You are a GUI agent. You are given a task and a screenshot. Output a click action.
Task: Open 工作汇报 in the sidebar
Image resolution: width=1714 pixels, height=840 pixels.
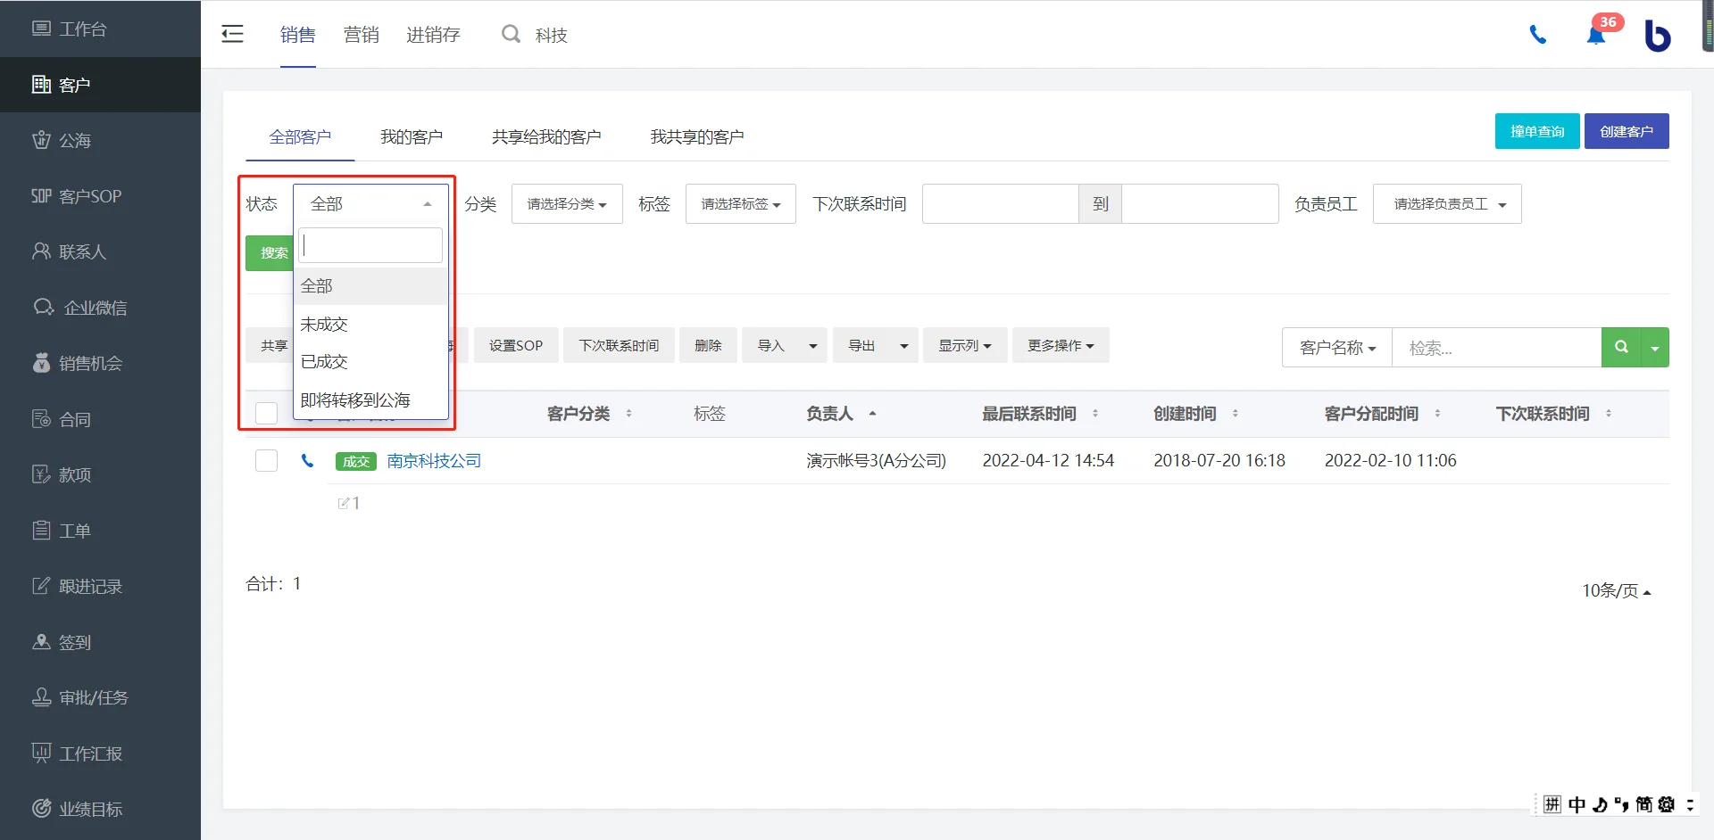coord(100,754)
